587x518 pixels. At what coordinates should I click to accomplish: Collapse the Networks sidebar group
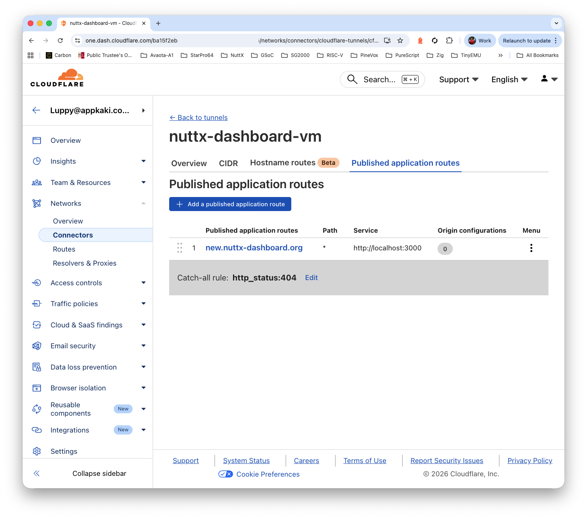pyautogui.click(x=143, y=203)
